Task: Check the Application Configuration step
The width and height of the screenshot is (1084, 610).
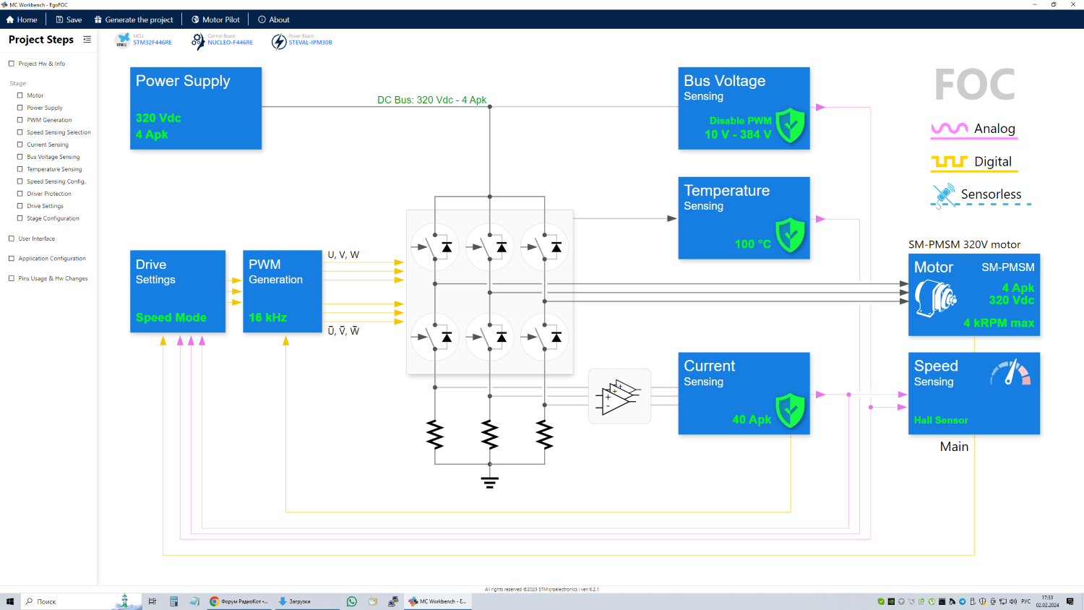Action: tap(12, 258)
